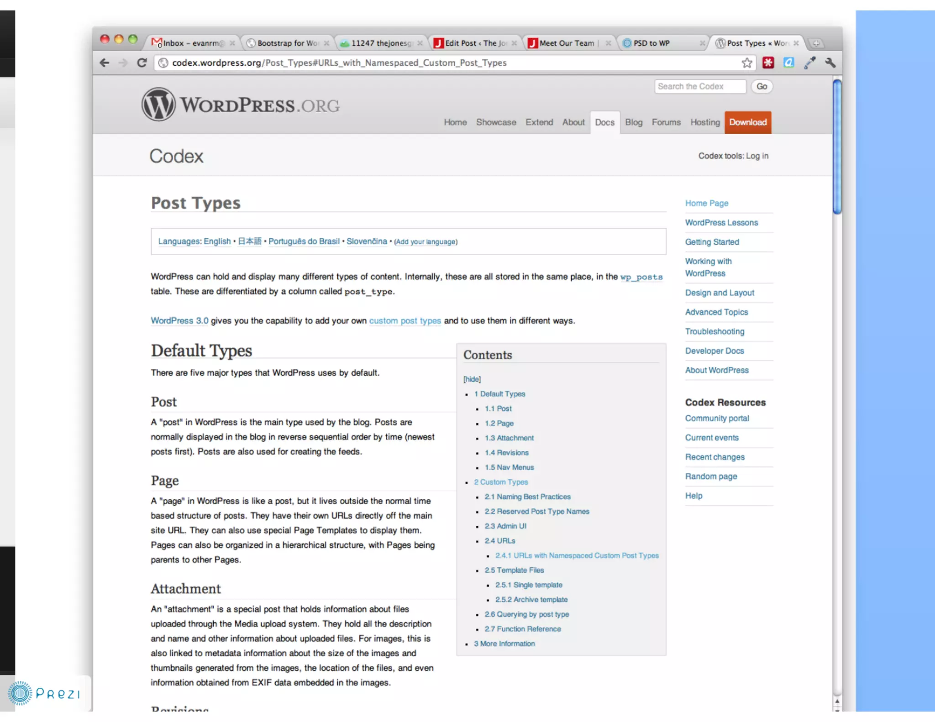Open the Home Page sidebar link
935x722 pixels.
click(x=707, y=203)
